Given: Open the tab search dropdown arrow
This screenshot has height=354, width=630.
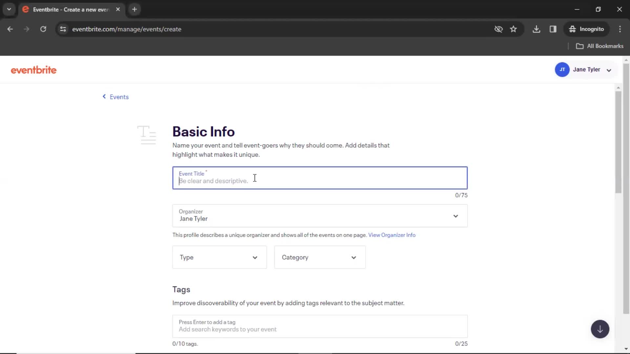Looking at the screenshot, I should 9,9.
